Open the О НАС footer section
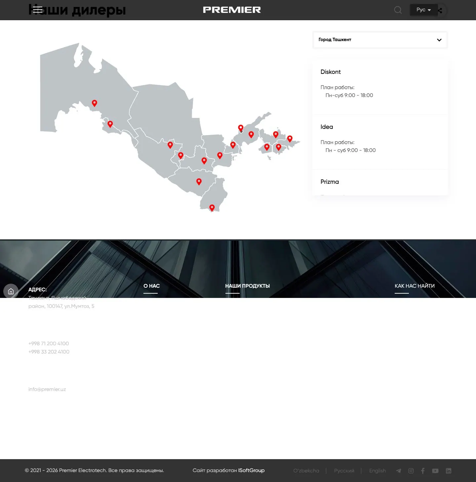476x482 pixels. tap(152, 286)
